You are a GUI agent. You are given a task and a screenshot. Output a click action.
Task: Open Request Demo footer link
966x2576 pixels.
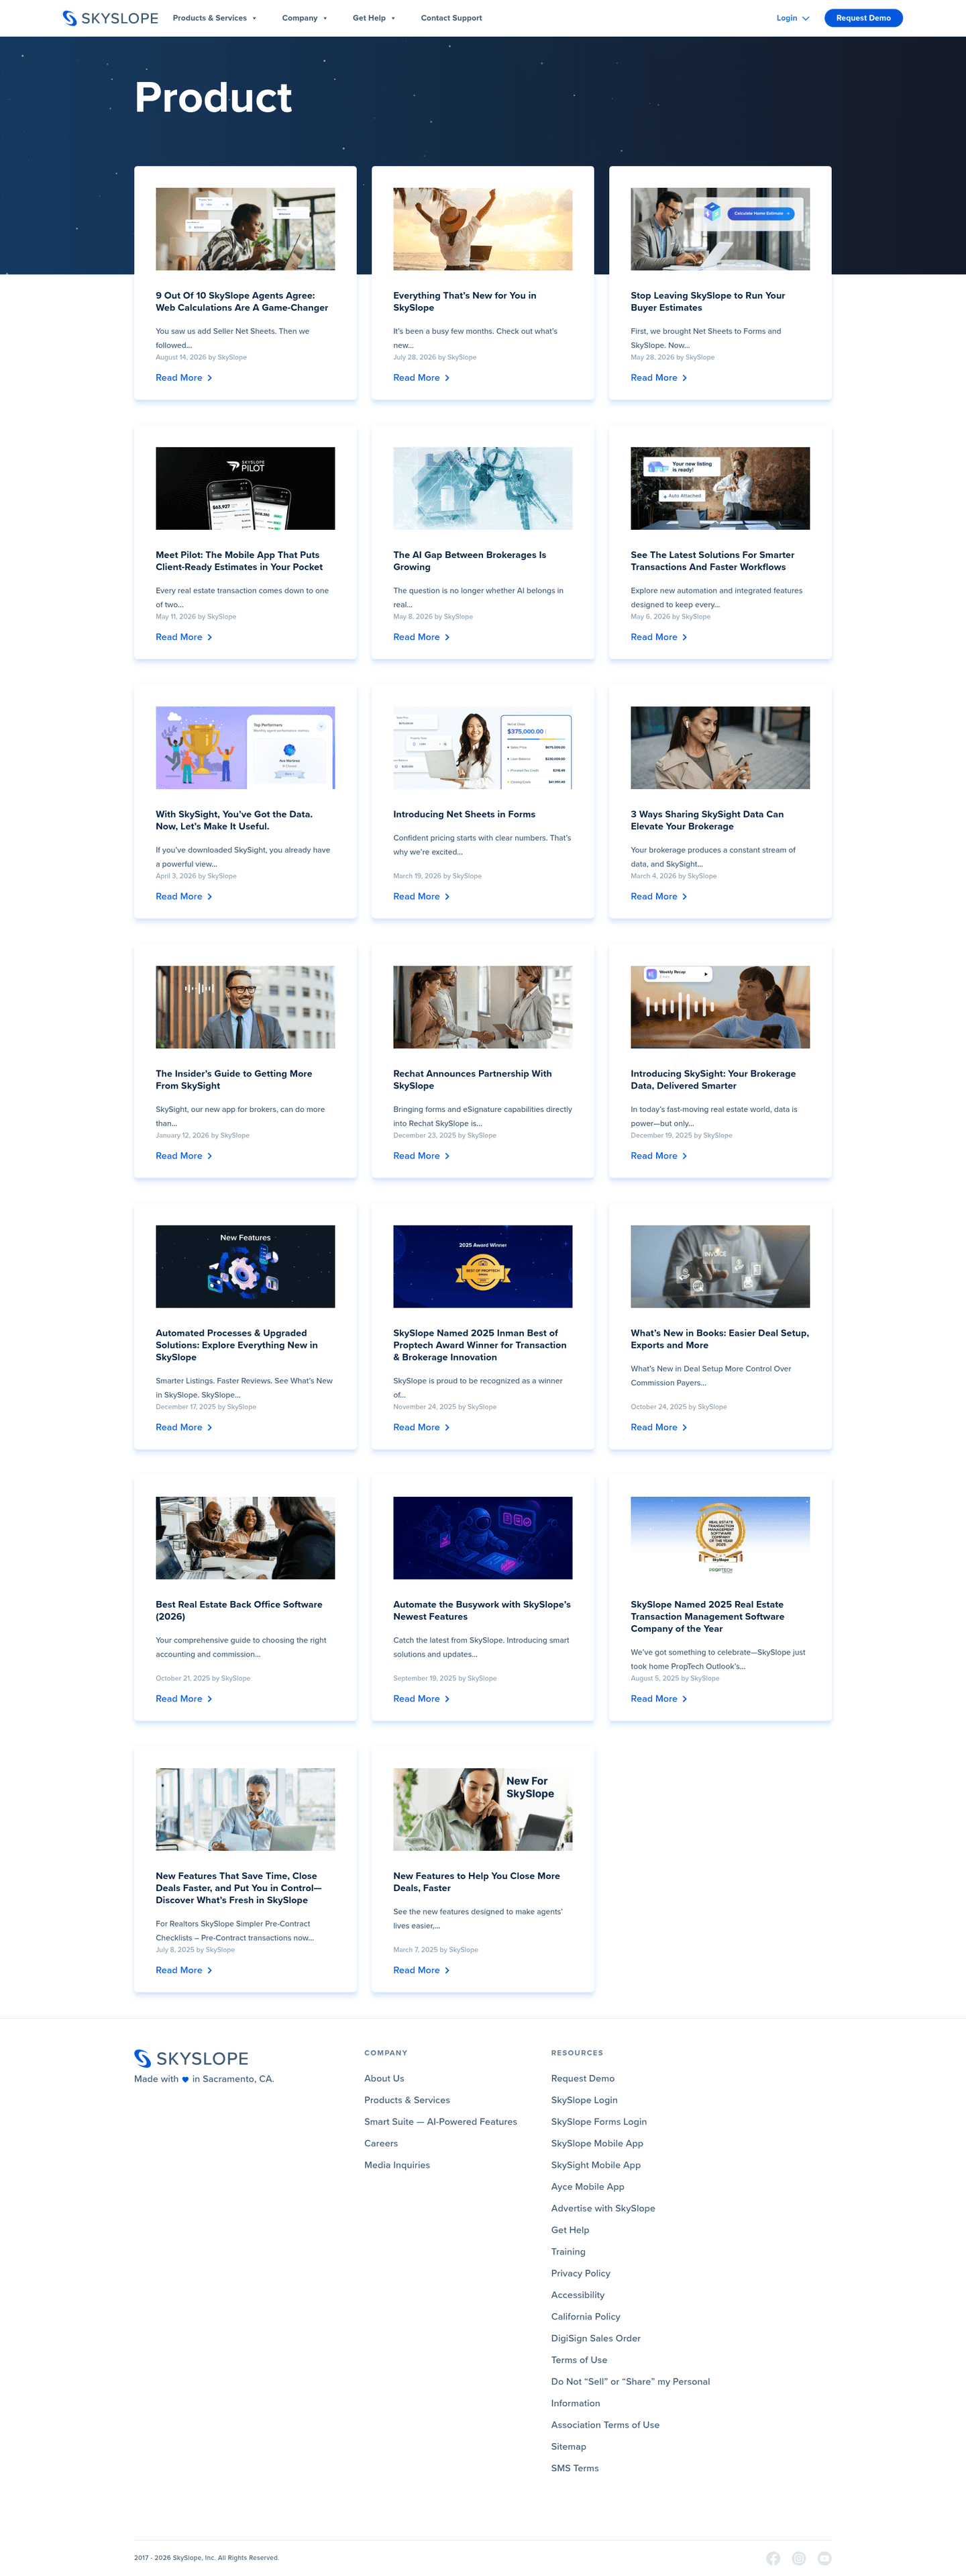coord(582,2078)
